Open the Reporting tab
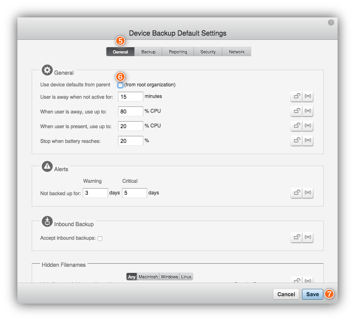 click(x=177, y=51)
